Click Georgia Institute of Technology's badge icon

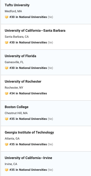[x=7, y=144]
